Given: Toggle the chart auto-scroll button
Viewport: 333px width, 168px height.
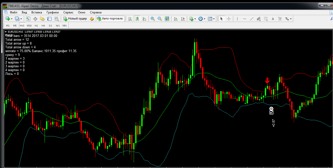Looking at the screenshot, I should pos(175,19).
